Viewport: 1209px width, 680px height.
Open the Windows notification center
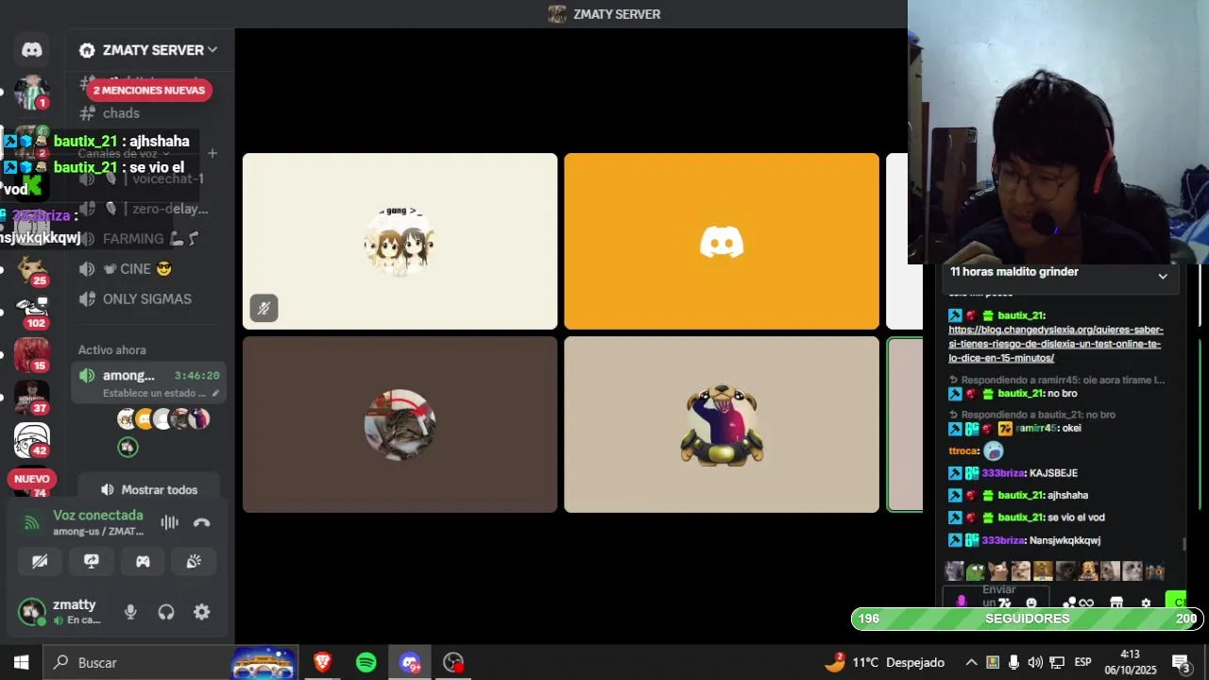1181,662
